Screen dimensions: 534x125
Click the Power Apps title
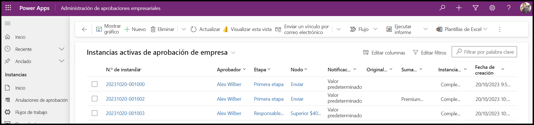pyautogui.click(x=34, y=8)
